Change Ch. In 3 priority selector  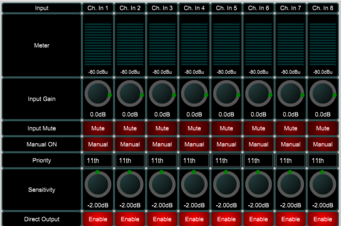tap(162, 160)
